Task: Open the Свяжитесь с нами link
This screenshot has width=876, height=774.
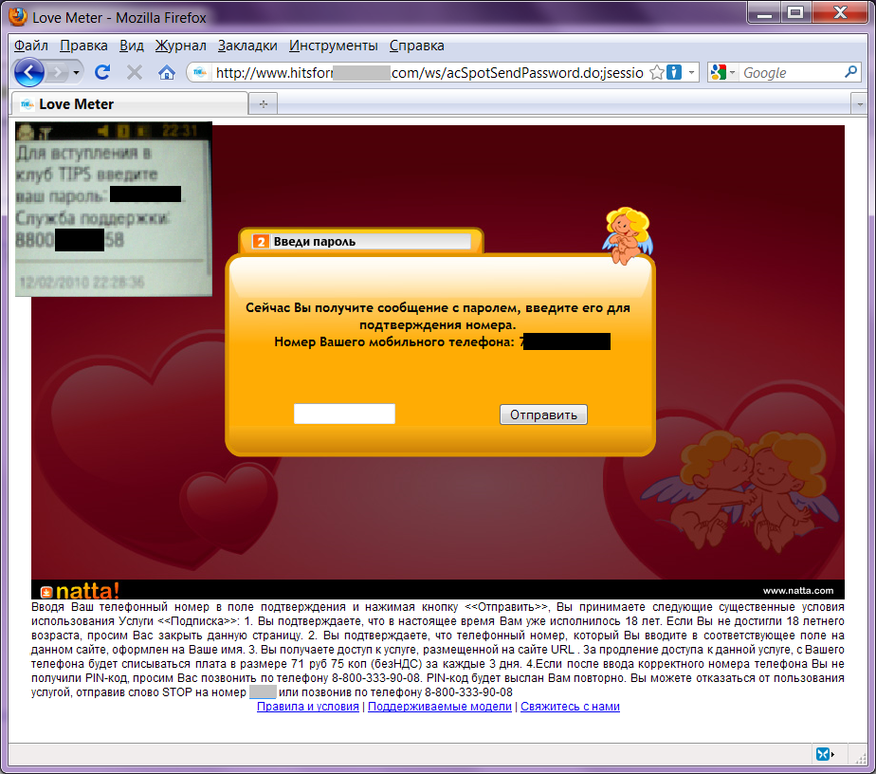Action: point(570,707)
